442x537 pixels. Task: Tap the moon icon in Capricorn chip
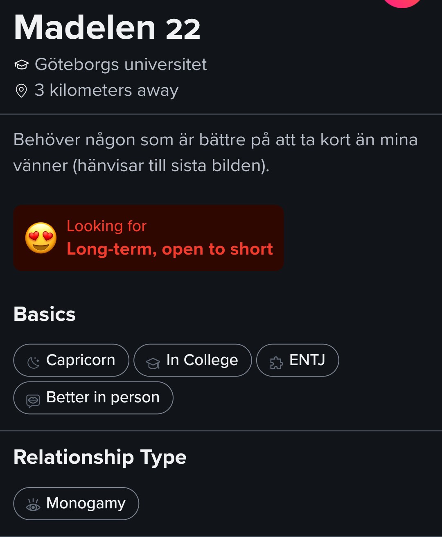pos(33,361)
